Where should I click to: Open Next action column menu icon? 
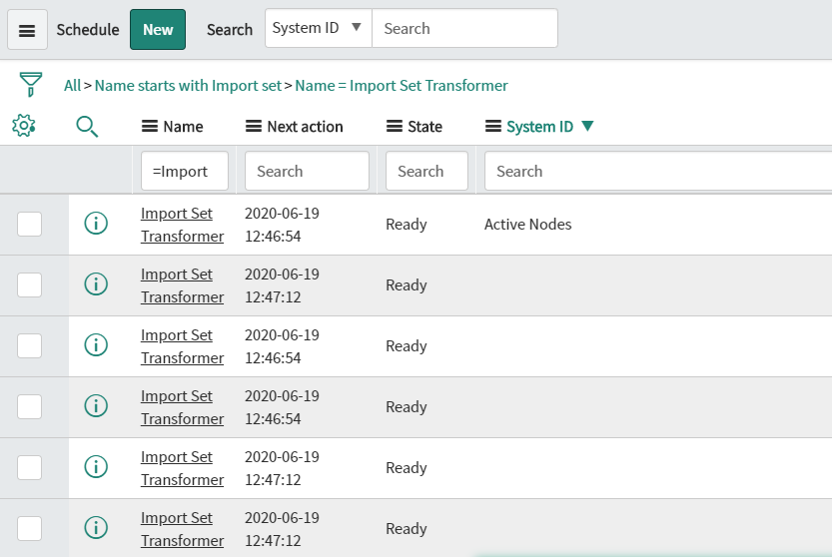pos(254,126)
